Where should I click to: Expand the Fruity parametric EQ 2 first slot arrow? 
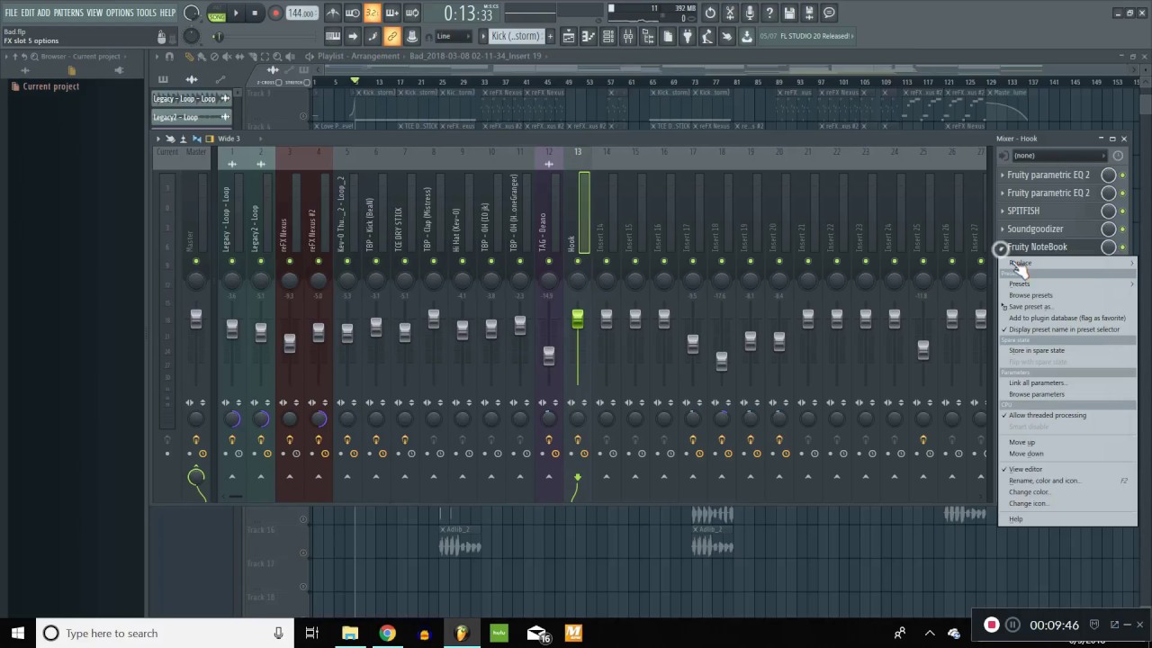[1003, 175]
